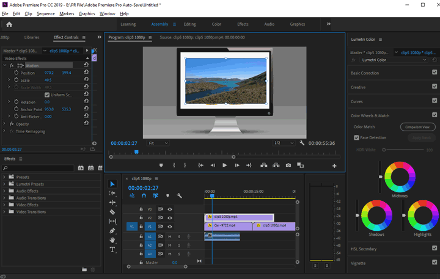
Task: Open the Creative section in Lumetri Color
Action: (x=358, y=87)
